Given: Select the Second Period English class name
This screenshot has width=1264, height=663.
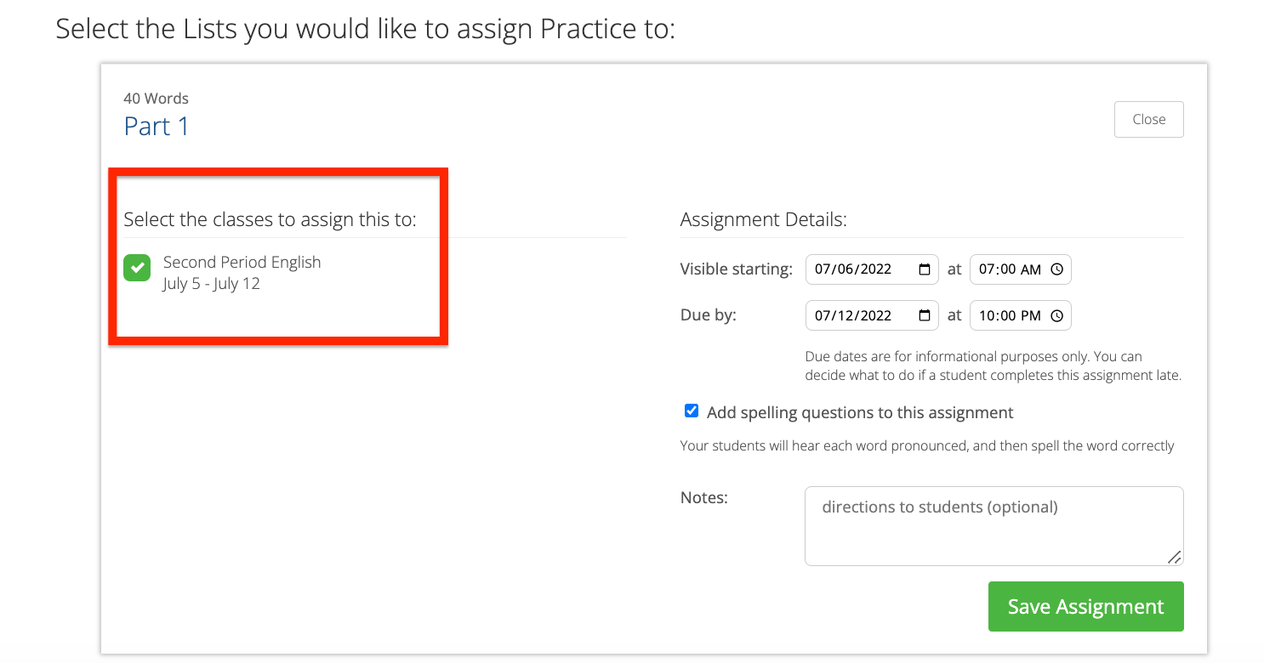Looking at the screenshot, I should (x=242, y=262).
